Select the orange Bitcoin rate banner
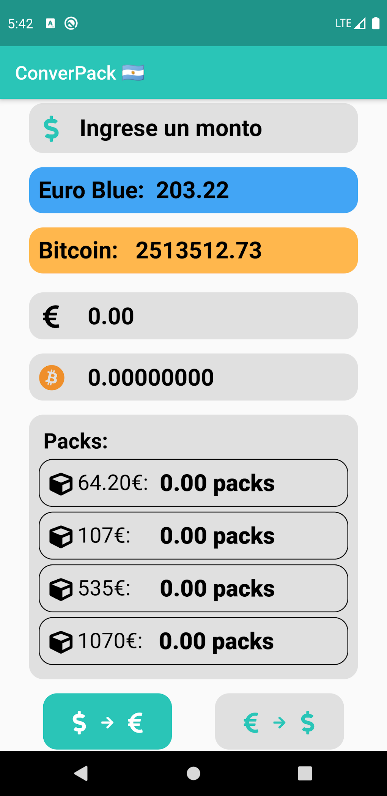Viewport: 387px width, 796px height. 193,250
